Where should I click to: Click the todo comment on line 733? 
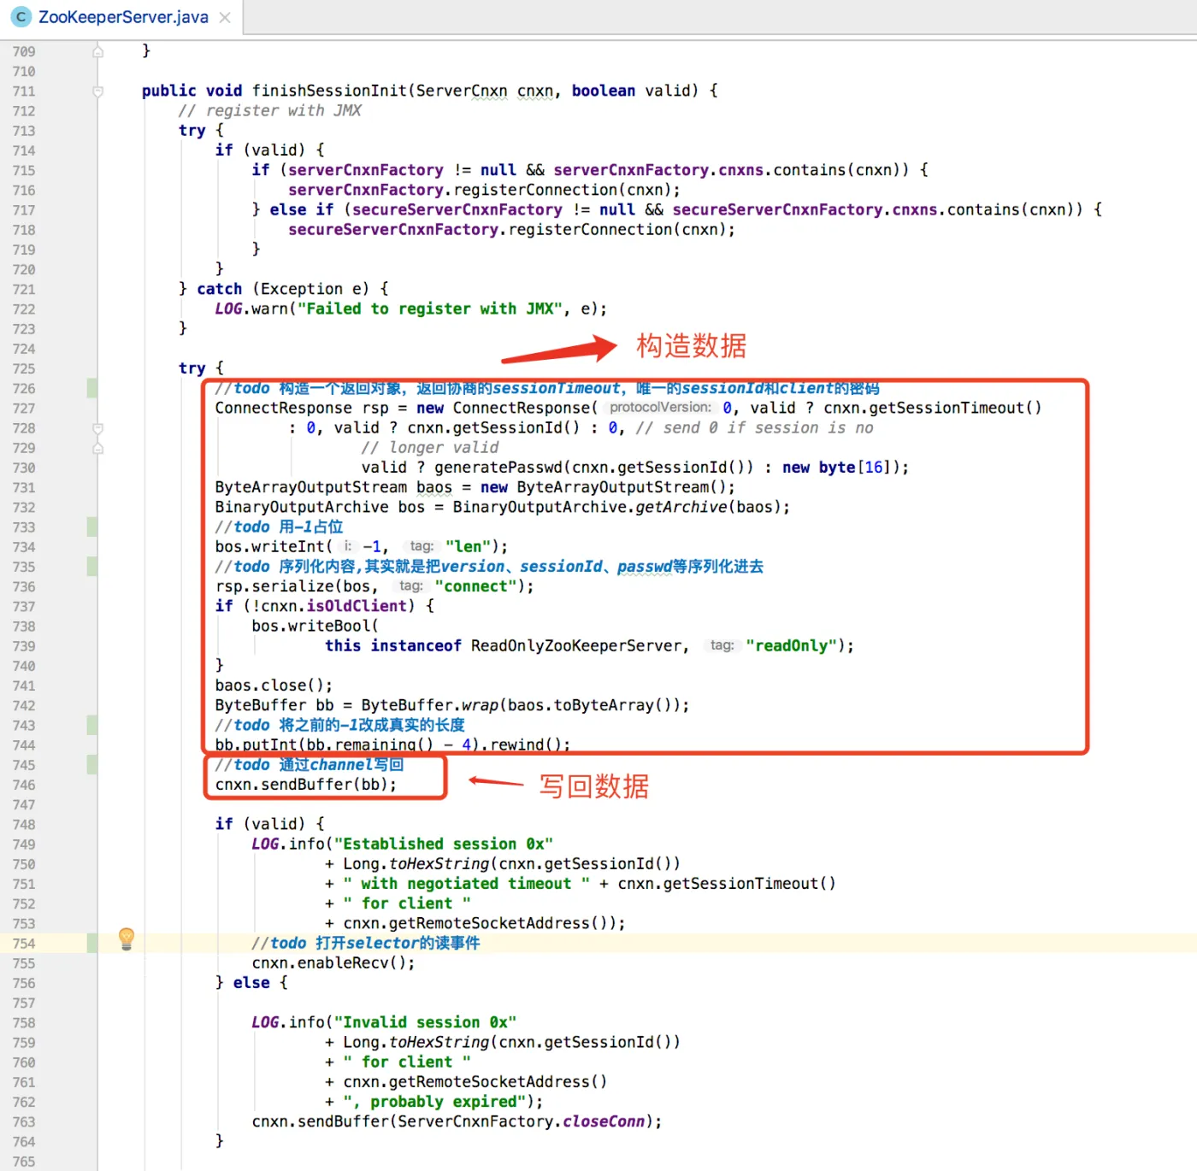279,527
